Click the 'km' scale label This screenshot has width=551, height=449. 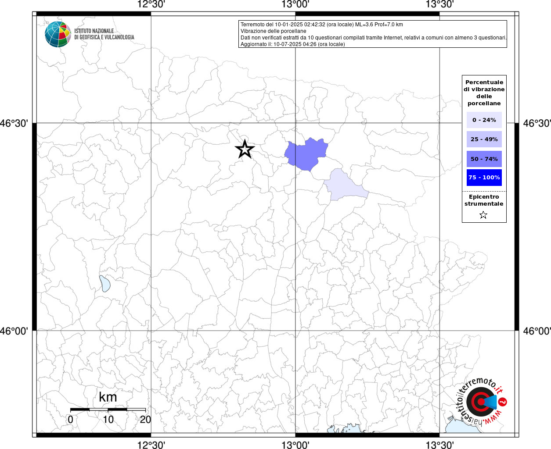(x=108, y=397)
